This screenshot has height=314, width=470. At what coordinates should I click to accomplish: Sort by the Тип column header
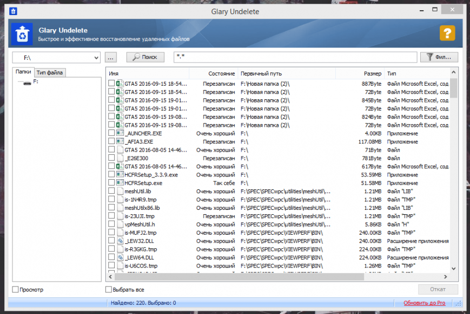click(417, 73)
